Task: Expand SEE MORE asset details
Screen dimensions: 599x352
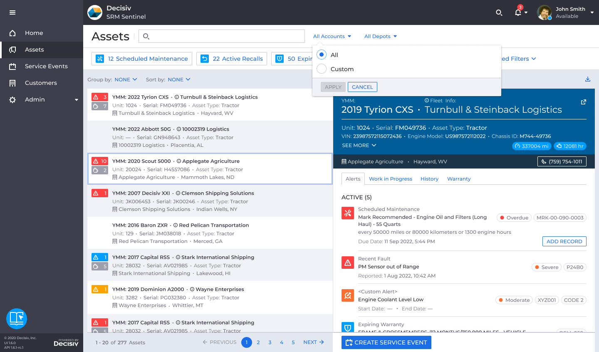Action: [x=359, y=145]
